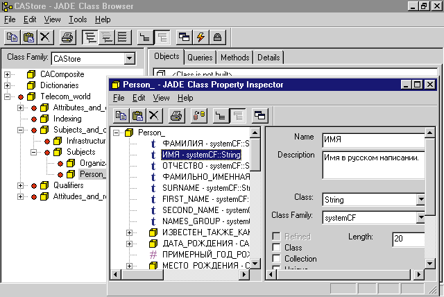Check the Collection checkbox
444x297 pixels.
tap(276, 259)
